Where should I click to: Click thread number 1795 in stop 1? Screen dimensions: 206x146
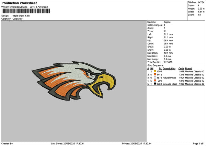pos(159,71)
